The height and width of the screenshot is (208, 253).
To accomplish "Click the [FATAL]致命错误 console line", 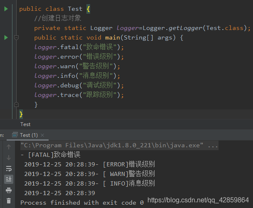I will [51, 155].
